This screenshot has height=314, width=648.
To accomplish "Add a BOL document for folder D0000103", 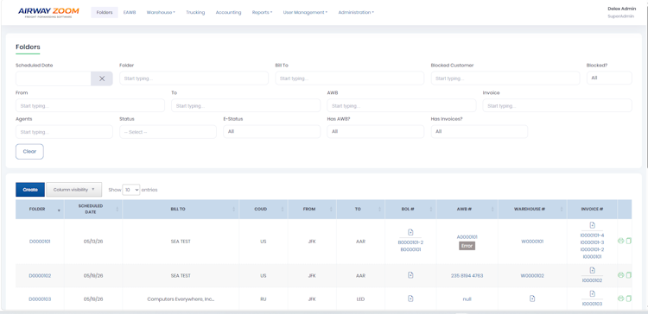I will [410, 298].
